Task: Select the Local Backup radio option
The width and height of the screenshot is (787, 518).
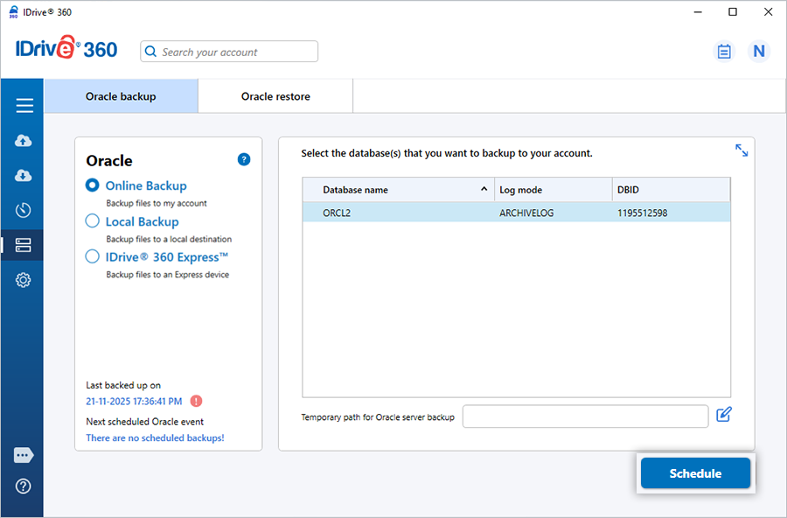Action: point(93,221)
